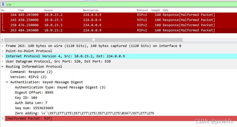Select packet 258 at time 476.250000
This screenshot has height=127, width=237.
click(x=118, y=25)
